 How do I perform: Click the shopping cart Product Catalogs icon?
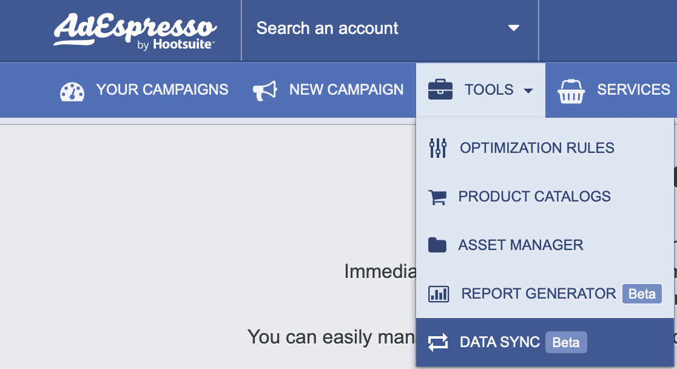[x=437, y=197]
